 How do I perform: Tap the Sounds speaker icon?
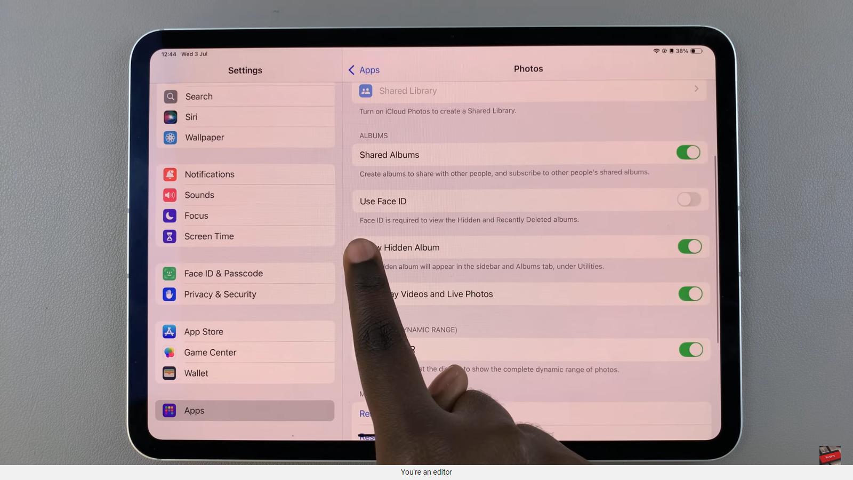click(170, 195)
